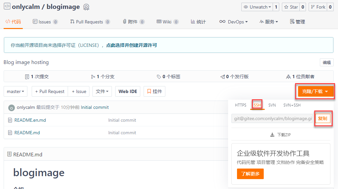Open the Wiki tab
Viewport: 338px width, 189px height.
pos(167,22)
